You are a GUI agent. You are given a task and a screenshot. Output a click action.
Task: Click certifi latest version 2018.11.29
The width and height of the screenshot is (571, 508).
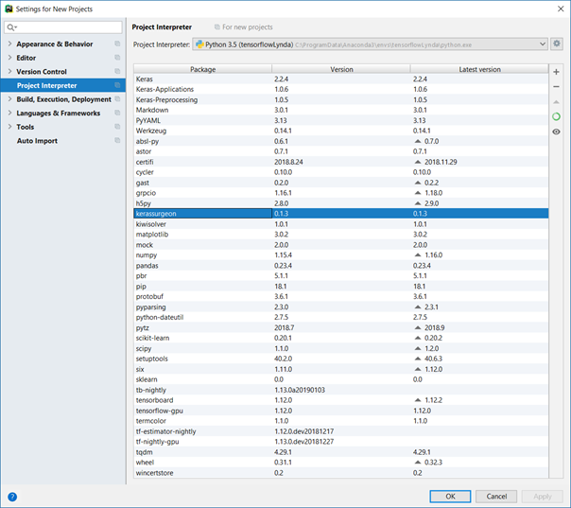[441, 162]
